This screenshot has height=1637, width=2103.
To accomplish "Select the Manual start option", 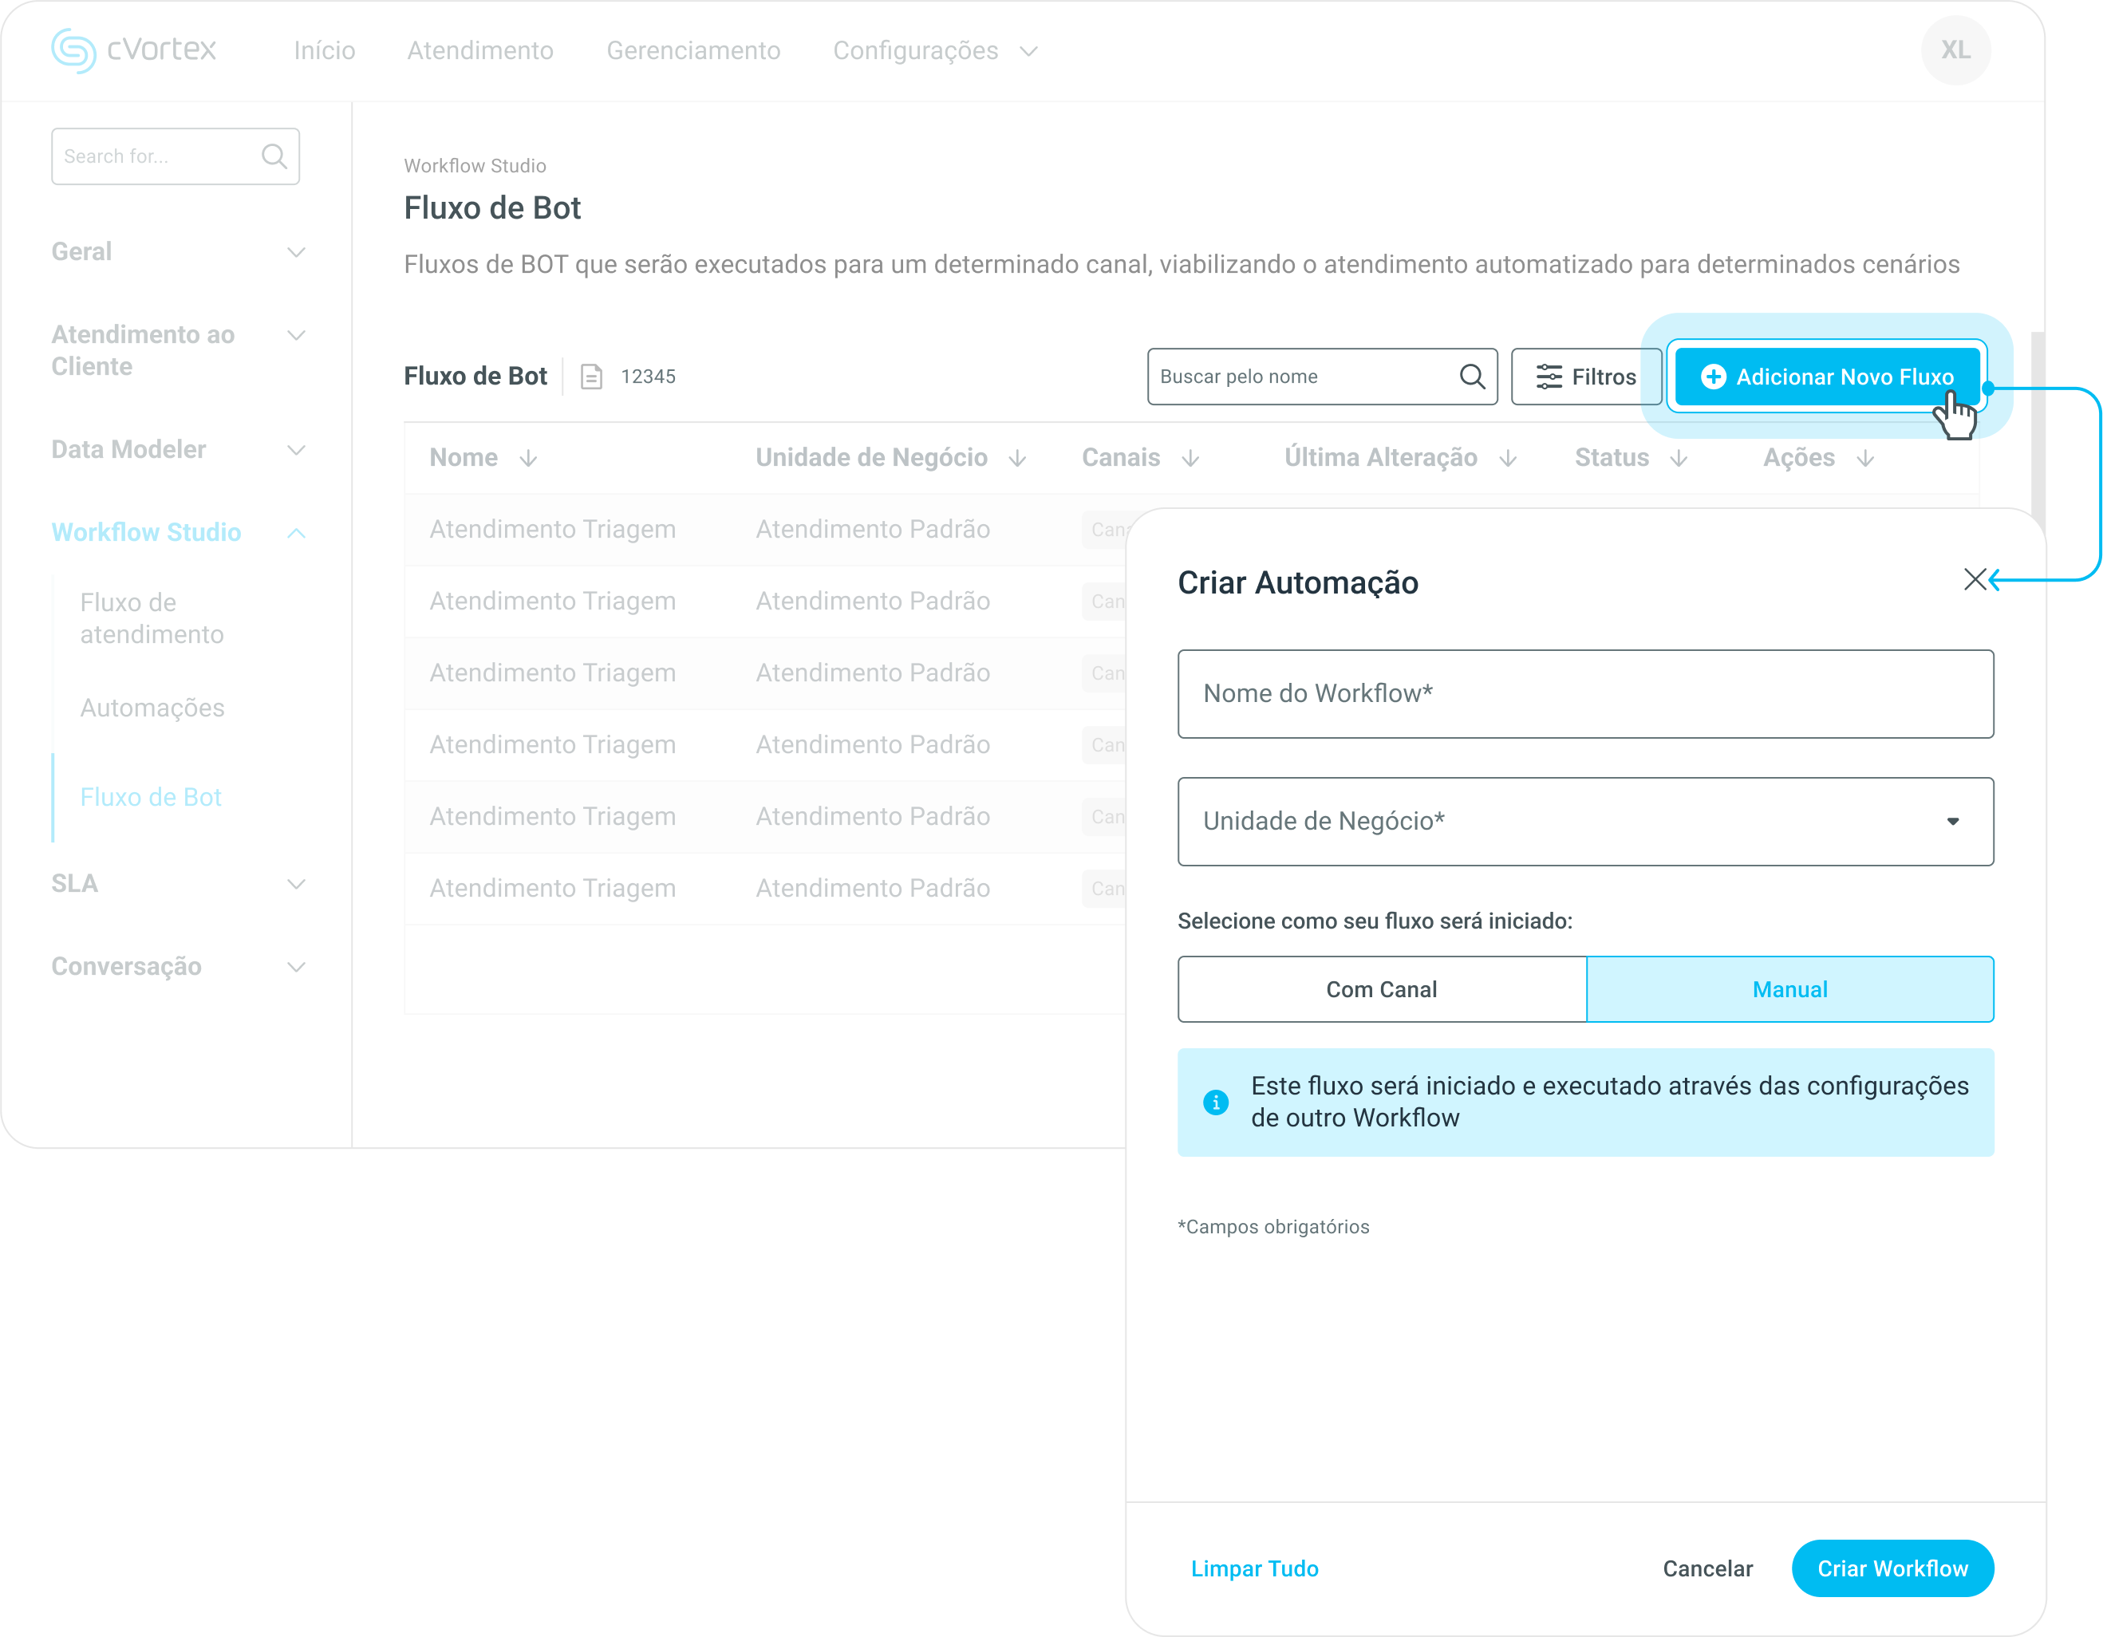I will pyautogui.click(x=1789, y=989).
